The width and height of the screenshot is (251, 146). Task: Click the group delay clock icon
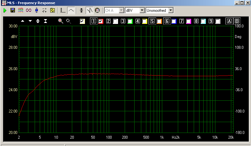click(x=97, y=11)
